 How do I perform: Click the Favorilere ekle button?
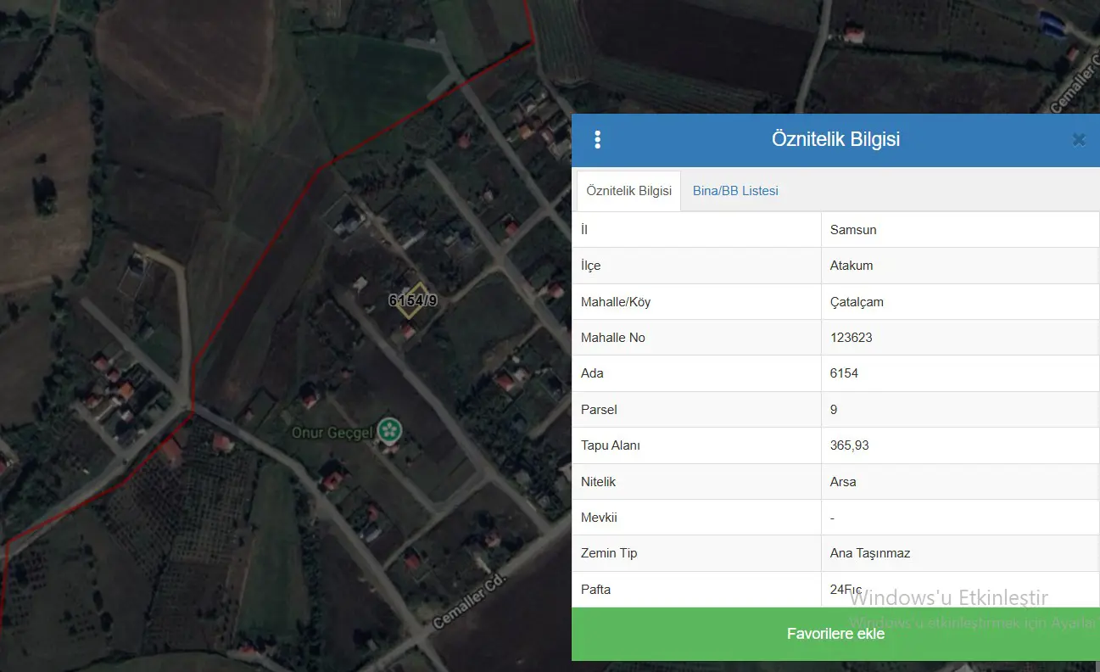(835, 634)
